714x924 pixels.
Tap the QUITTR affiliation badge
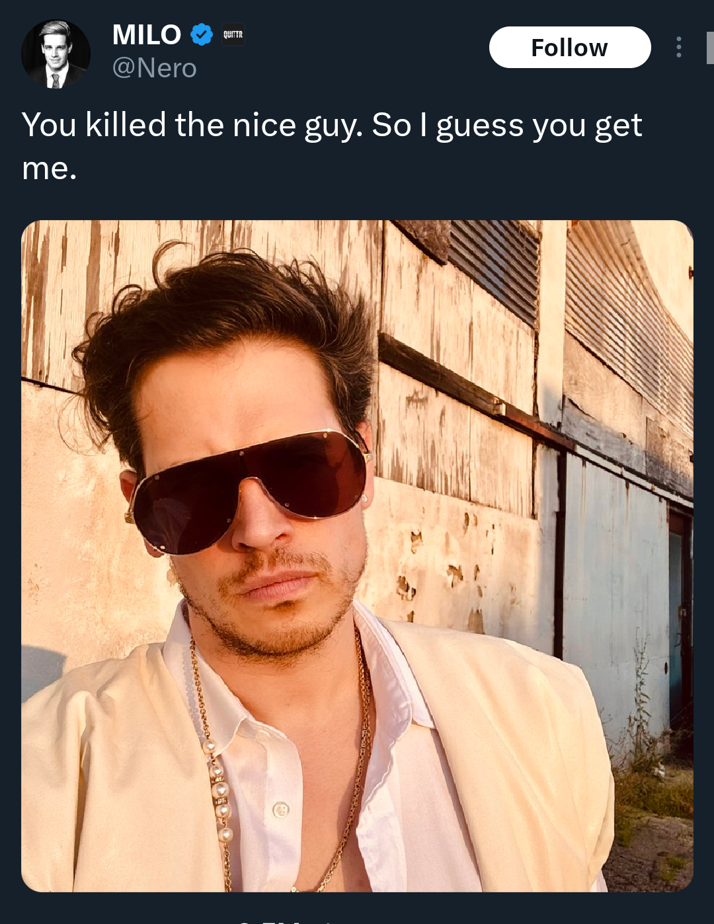[x=233, y=34]
